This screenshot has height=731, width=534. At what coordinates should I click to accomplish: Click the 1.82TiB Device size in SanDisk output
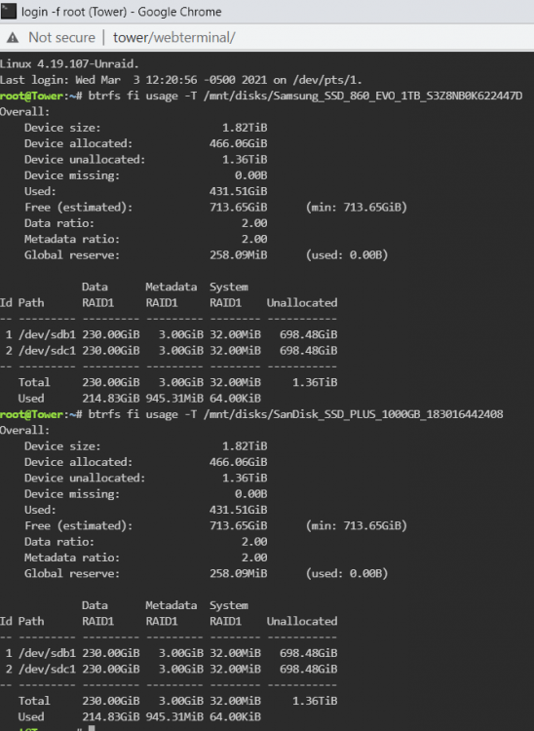[245, 446]
